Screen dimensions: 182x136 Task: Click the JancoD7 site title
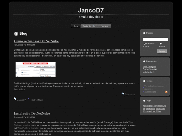pos(91,10)
